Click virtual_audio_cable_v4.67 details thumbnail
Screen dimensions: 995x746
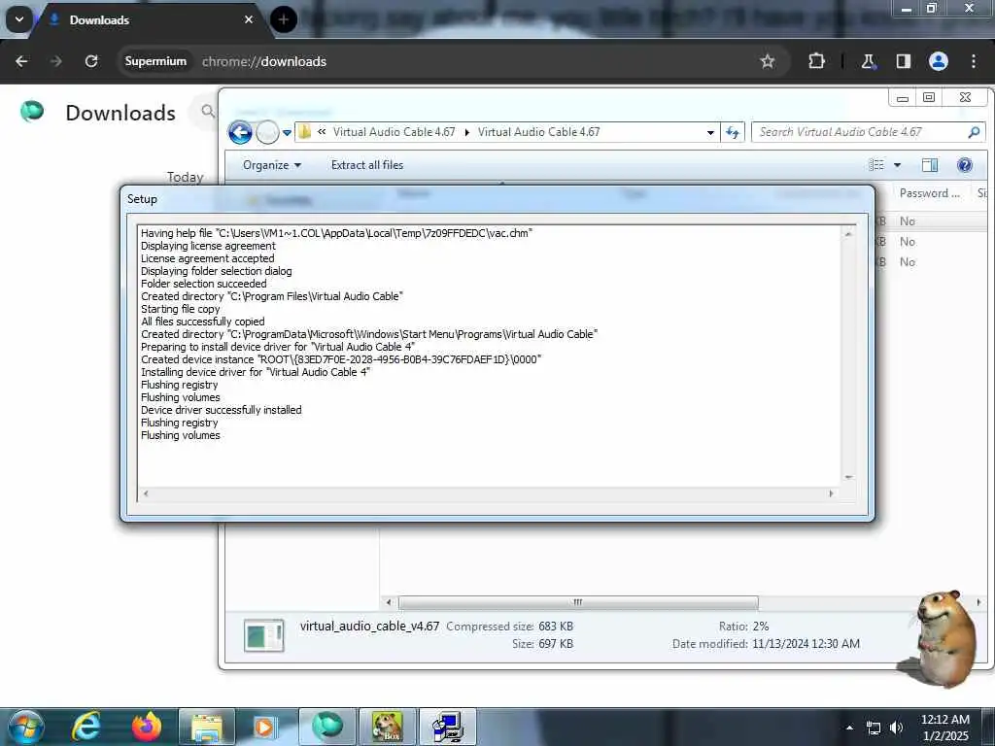coord(264,635)
